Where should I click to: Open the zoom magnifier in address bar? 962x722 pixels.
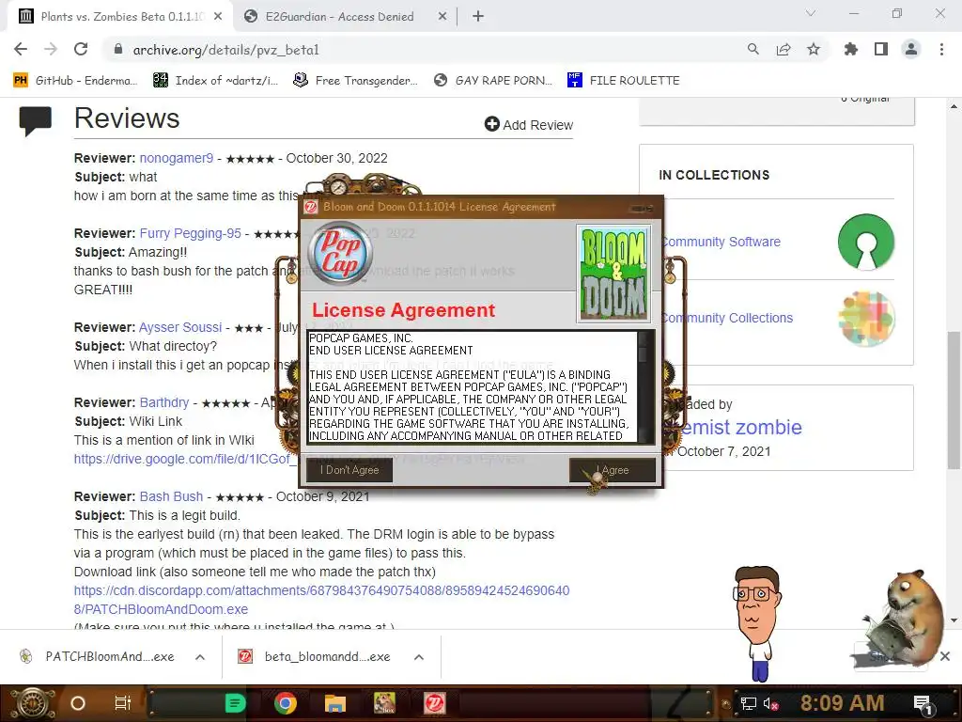click(753, 49)
